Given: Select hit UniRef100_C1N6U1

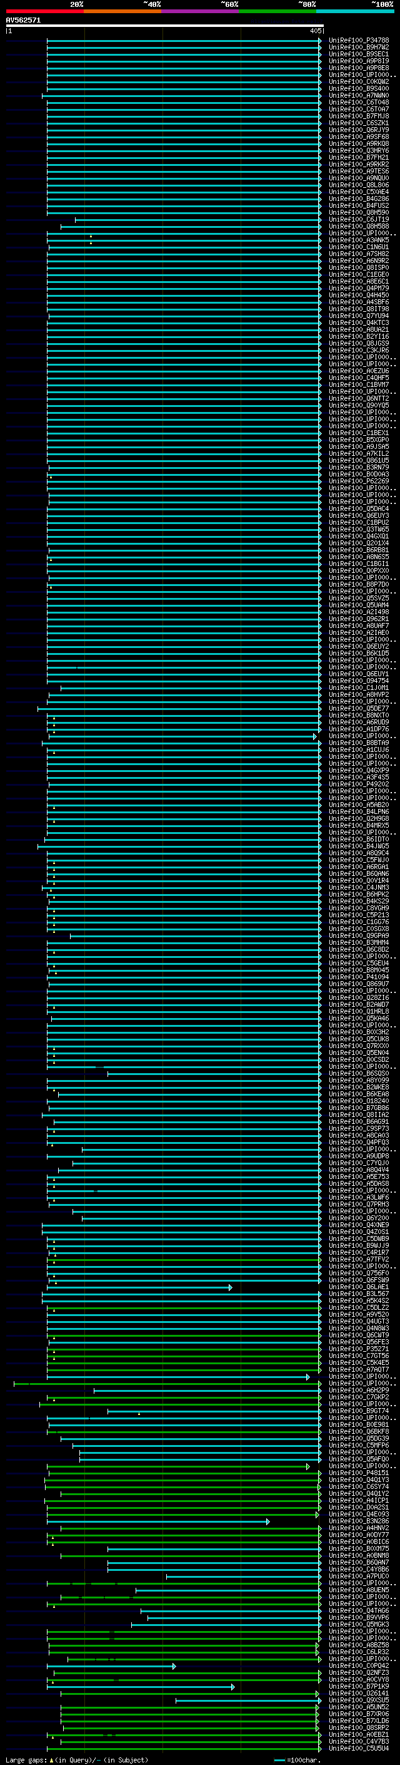Looking at the screenshot, I should tap(359, 247).
